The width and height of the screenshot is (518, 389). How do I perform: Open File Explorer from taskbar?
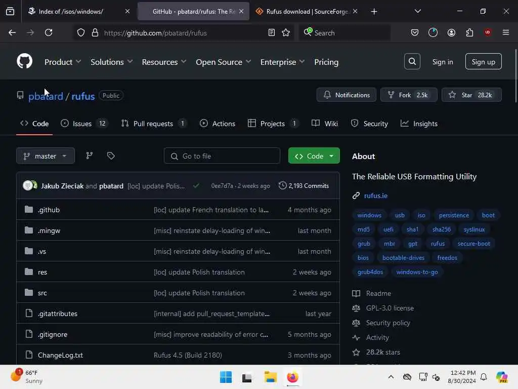tap(270, 377)
